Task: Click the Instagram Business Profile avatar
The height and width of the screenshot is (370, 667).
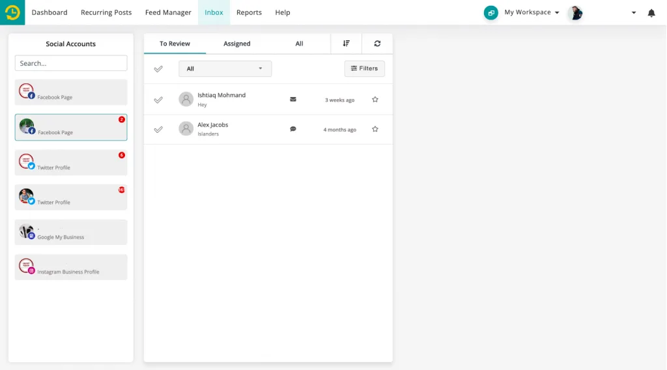Action: pyautogui.click(x=26, y=266)
